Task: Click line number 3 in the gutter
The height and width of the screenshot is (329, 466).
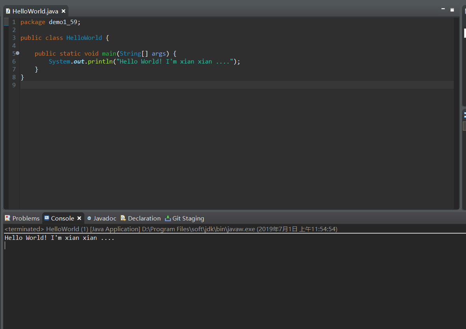Action: pyautogui.click(x=14, y=38)
